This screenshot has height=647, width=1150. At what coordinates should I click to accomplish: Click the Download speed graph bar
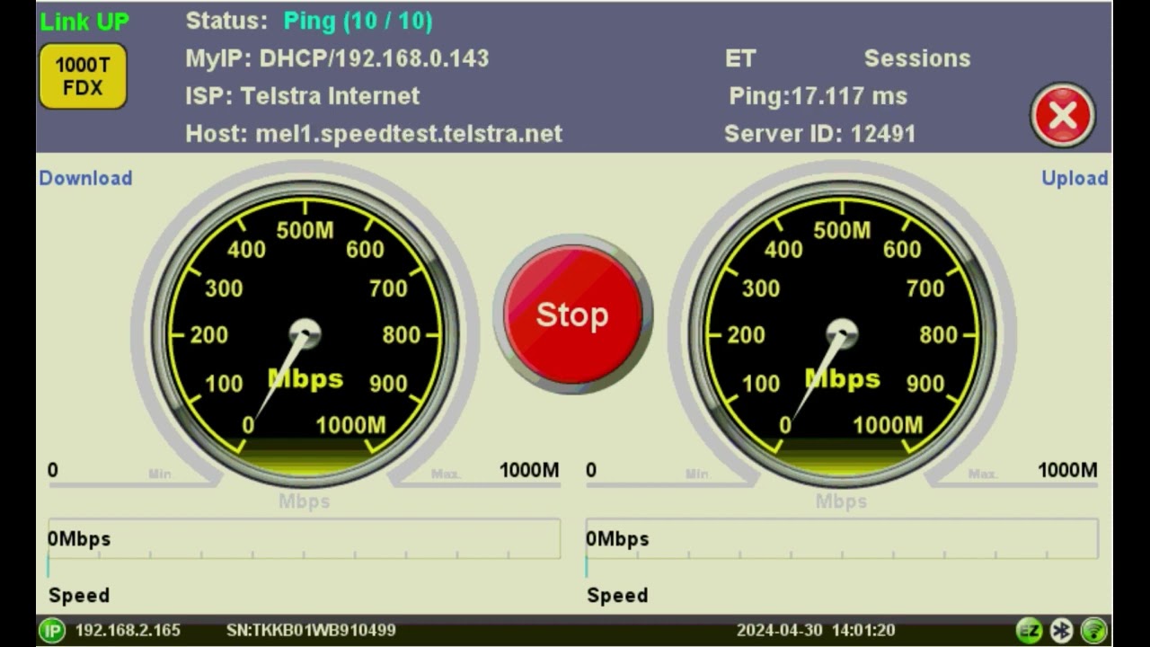(304, 538)
